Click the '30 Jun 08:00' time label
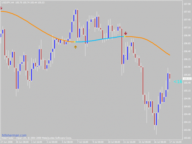 [x=22, y=142]
